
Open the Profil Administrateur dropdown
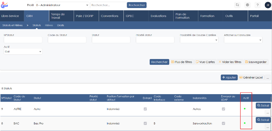coord(62,5)
